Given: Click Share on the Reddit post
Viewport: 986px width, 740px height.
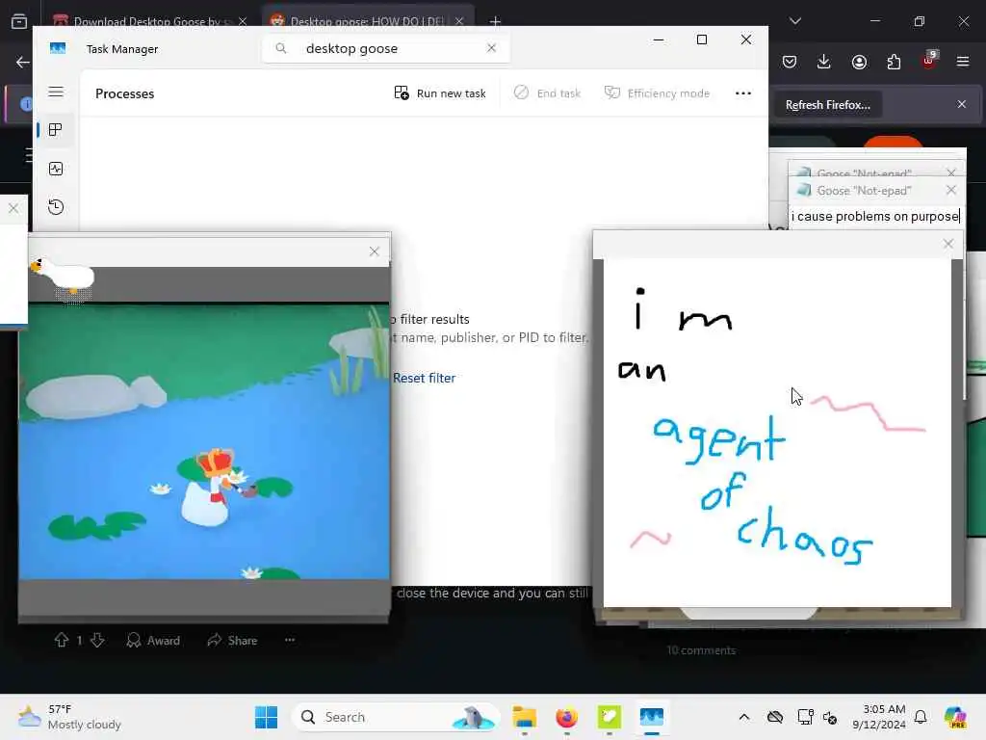Looking at the screenshot, I should (x=233, y=641).
